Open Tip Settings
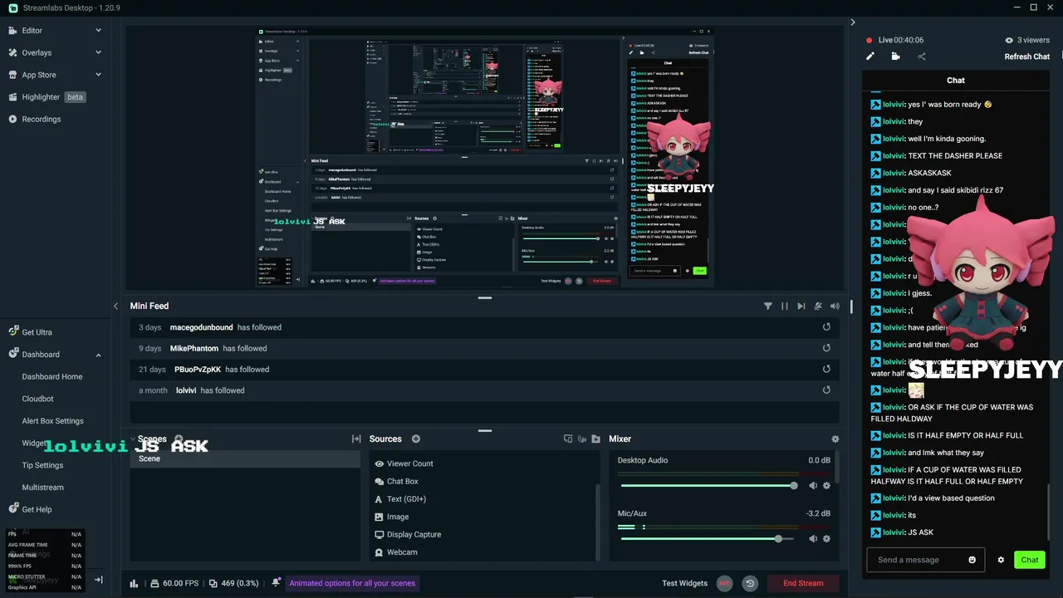 42,465
